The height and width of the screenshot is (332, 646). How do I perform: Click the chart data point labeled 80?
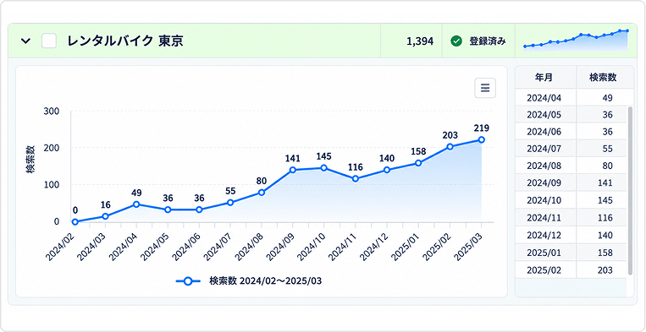click(x=262, y=193)
